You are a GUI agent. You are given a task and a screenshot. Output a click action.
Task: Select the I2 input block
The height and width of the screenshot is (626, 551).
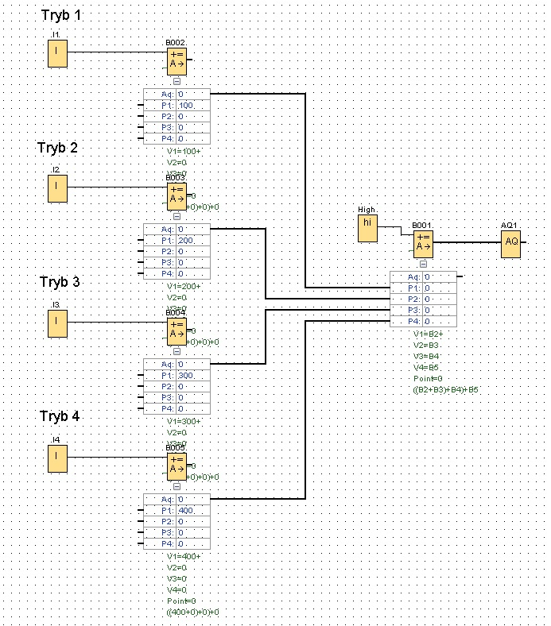click(x=57, y=188)
